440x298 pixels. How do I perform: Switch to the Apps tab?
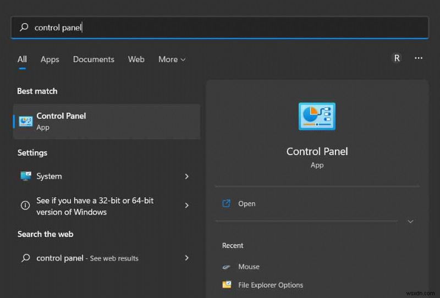(50, 59)
